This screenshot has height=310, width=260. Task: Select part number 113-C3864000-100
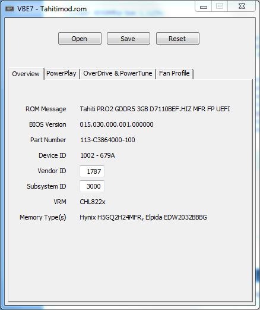[107, 140]
